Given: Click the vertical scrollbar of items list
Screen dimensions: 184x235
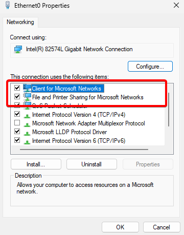Looking at the screenshot, I should point(169,110).
